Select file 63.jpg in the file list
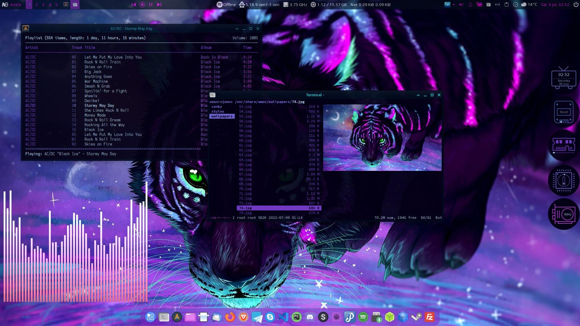The height and width of the screenshot is (326, 580). coord(279,155)
